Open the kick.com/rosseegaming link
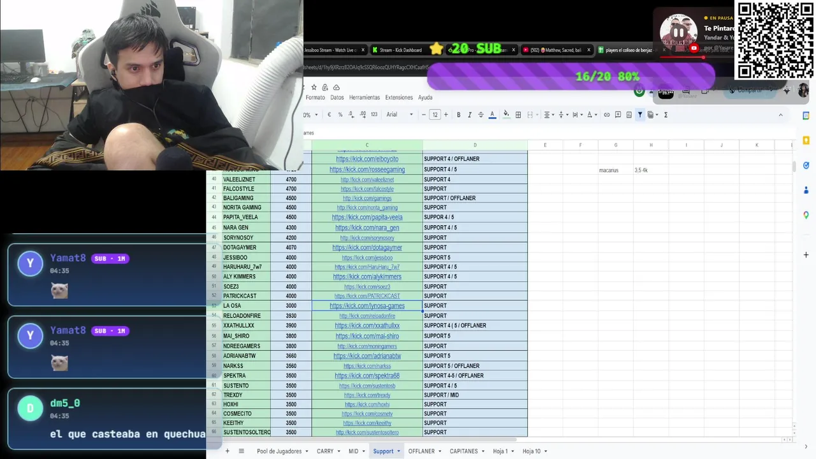The image size is (816, 459). 367,170
